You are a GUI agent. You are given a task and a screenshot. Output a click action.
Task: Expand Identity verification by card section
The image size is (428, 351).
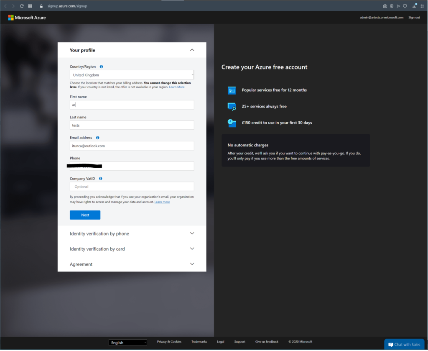pos(192,249)
